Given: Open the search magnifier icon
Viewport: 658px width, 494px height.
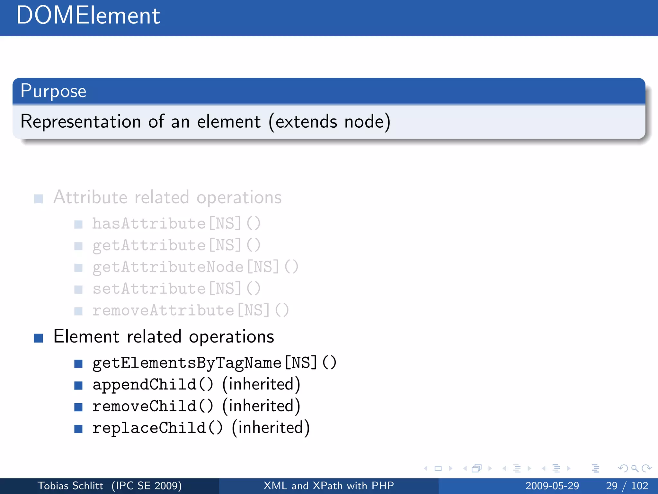Looking at the screenshot, I should [635, 469].
